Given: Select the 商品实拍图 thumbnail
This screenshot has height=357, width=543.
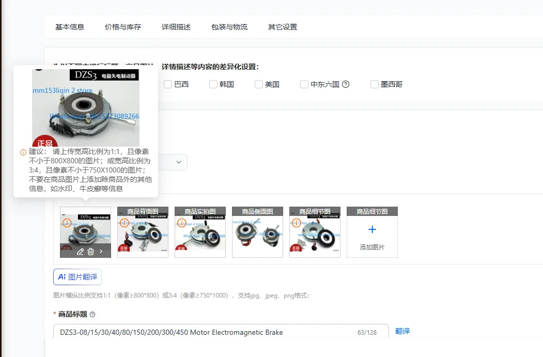Looking at the screenshot, I should point(200,232).
